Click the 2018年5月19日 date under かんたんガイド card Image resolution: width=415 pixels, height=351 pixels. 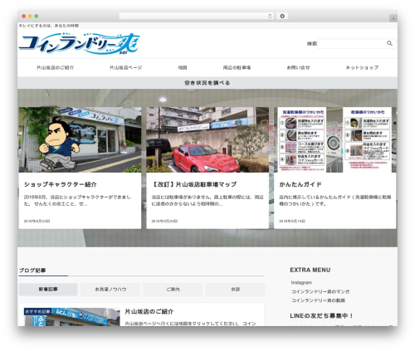(292, 221)
